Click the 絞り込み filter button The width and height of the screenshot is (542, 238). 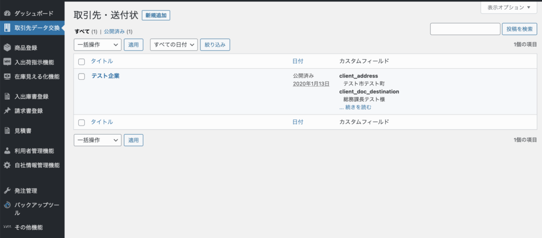coord(215,45)
